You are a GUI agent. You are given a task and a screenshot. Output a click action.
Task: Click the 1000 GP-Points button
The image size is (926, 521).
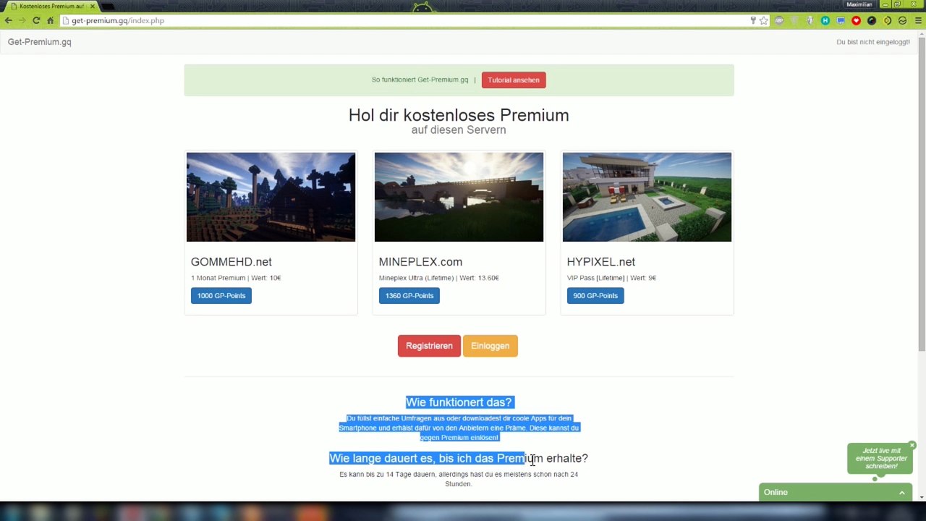click(221, 295)
